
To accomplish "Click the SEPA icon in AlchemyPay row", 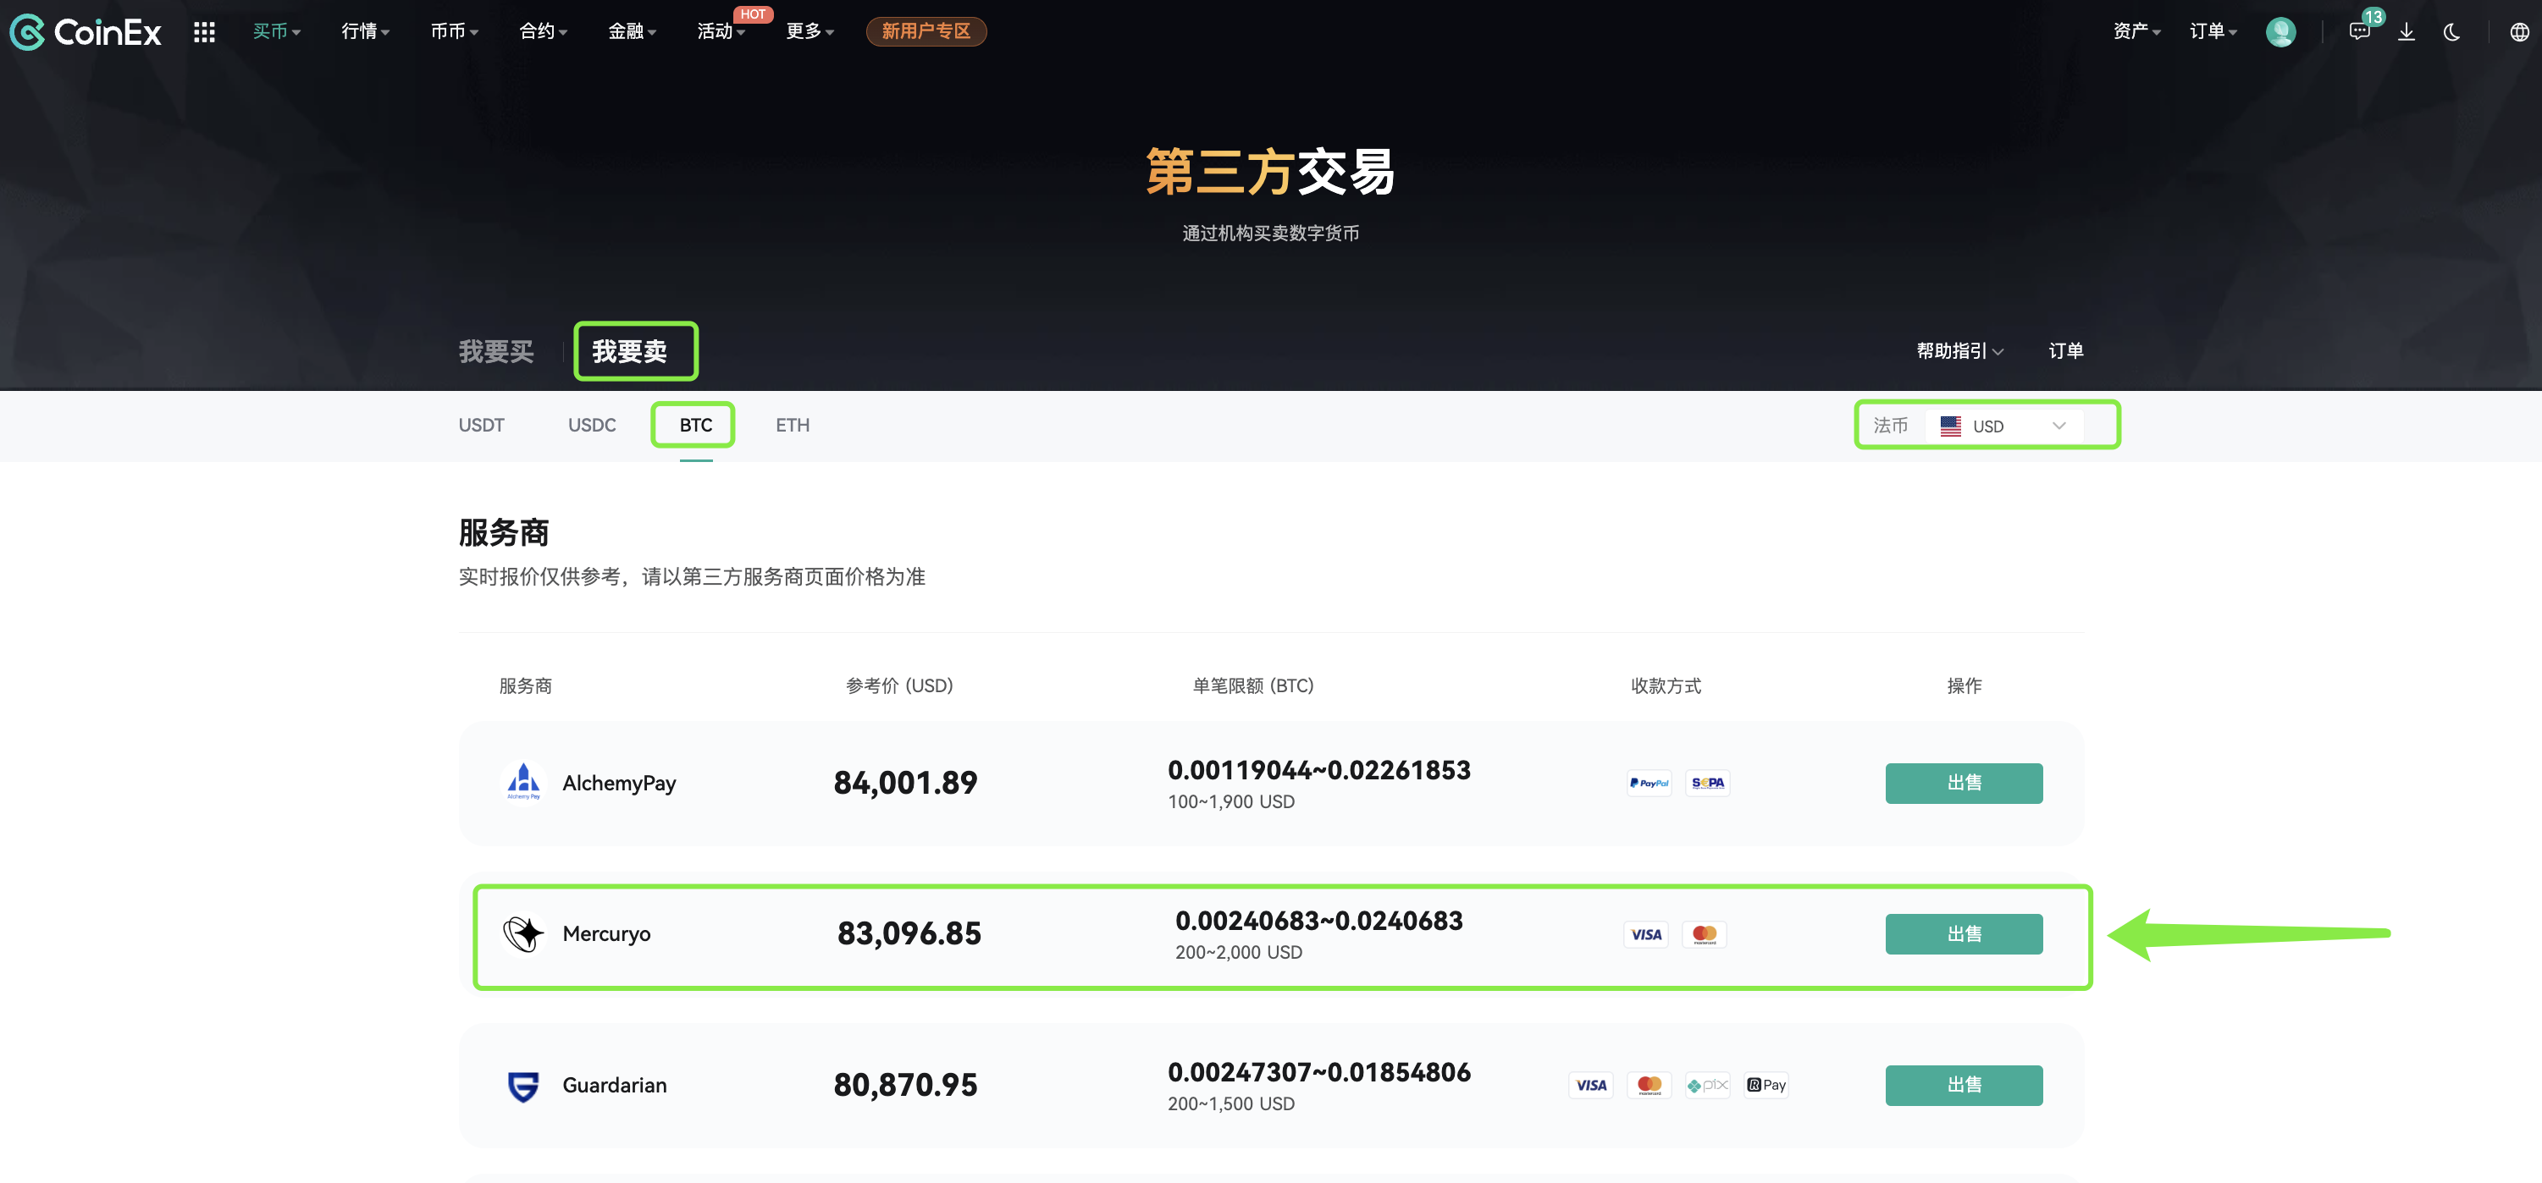I will (x=1707, y=783).
